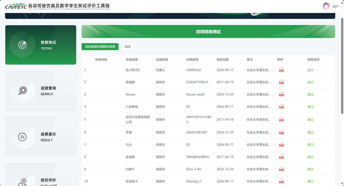Click the 备注 column header
344x186 pixels.
coord(250,60)
